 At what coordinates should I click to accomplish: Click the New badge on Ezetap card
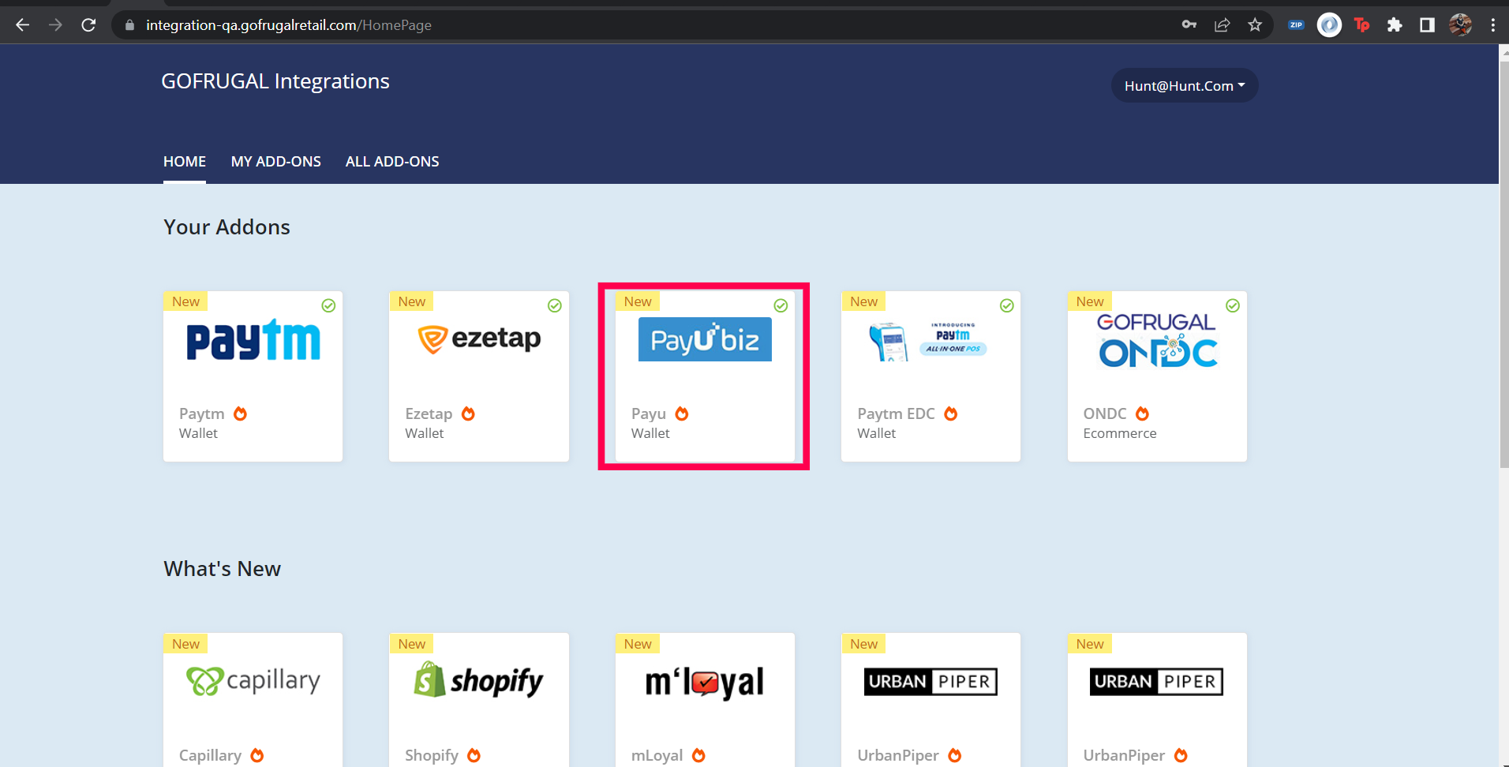point(411,301)
